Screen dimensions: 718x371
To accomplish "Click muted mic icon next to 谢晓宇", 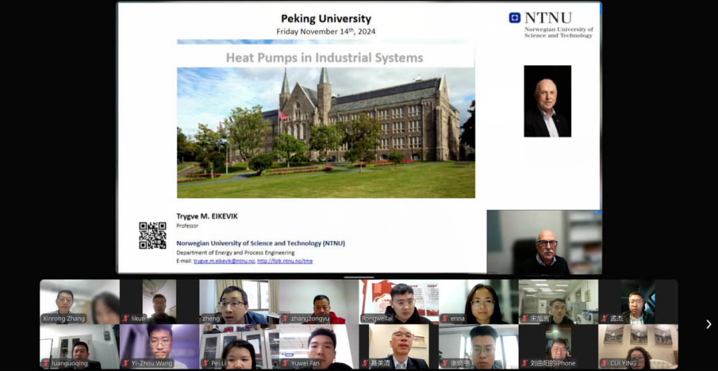I will click(x=444, y=363).
